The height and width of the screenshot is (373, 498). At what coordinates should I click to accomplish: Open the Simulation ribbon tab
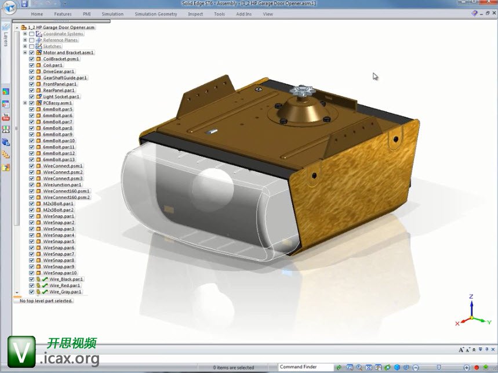(x=112, y=14)
